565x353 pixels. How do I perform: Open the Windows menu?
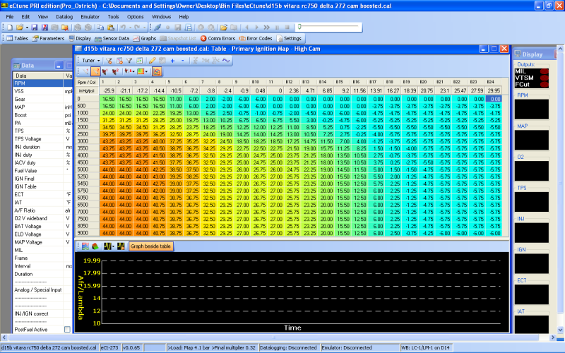(x=161, y=16)
